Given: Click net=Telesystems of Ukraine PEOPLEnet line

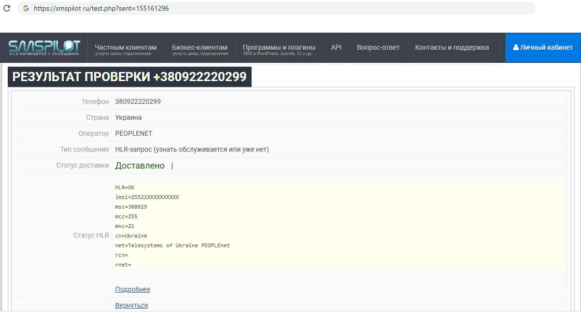Looking at the screenshot, I should tap(172, 245).
